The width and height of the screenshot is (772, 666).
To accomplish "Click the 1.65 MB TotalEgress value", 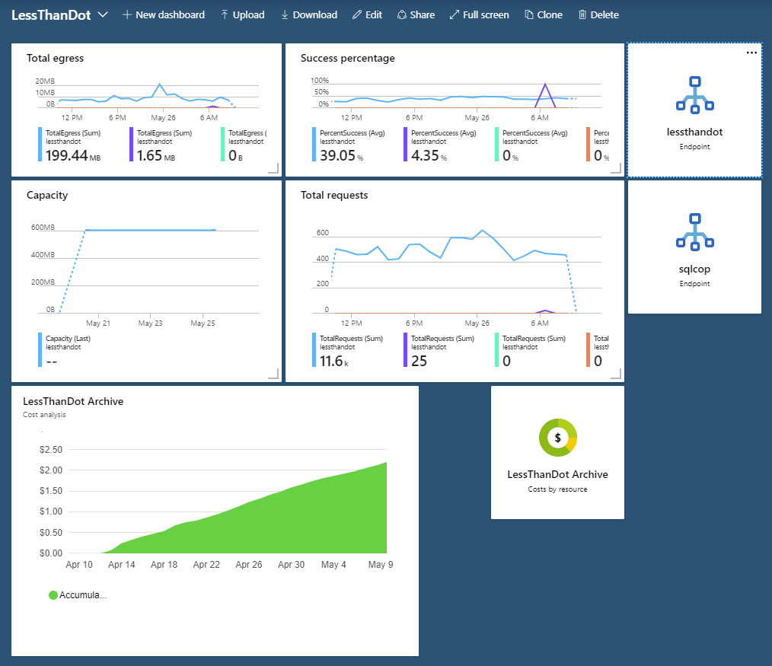I will pyautogui.click(x=155, y=155).
